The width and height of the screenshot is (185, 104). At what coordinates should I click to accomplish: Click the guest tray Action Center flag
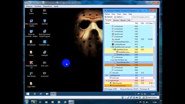pos(139,94)
